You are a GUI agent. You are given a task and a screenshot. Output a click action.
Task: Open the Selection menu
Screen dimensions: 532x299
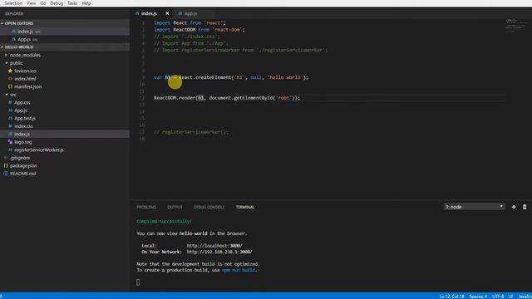point(13,3)
